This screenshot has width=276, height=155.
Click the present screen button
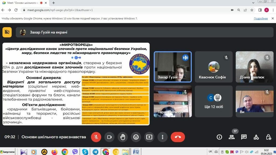pyautogui.click(x=149, y=137)
